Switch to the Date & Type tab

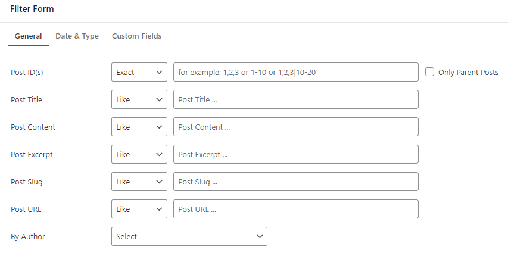coord(77,36)
